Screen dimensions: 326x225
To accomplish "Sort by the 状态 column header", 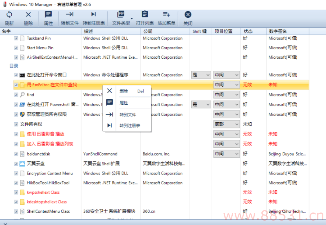I will (254, 31).
